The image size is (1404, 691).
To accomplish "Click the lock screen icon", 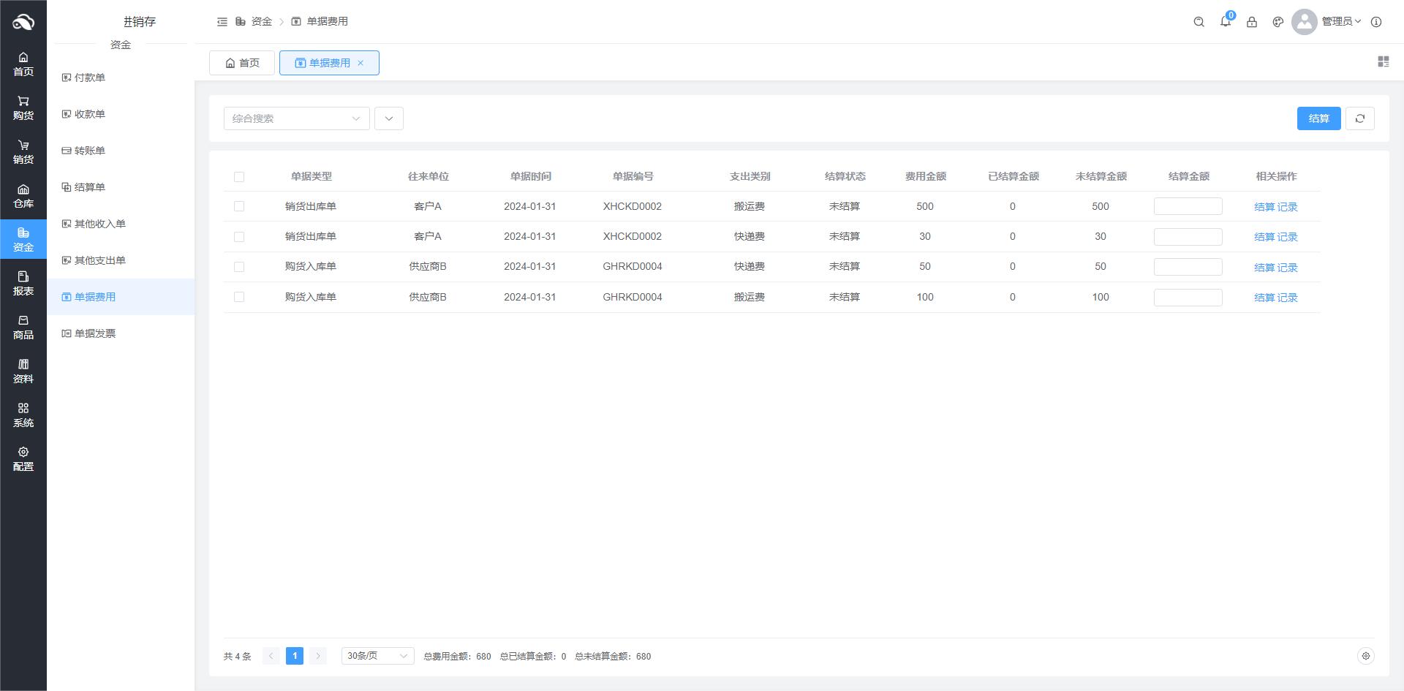I will [1252, 22].
